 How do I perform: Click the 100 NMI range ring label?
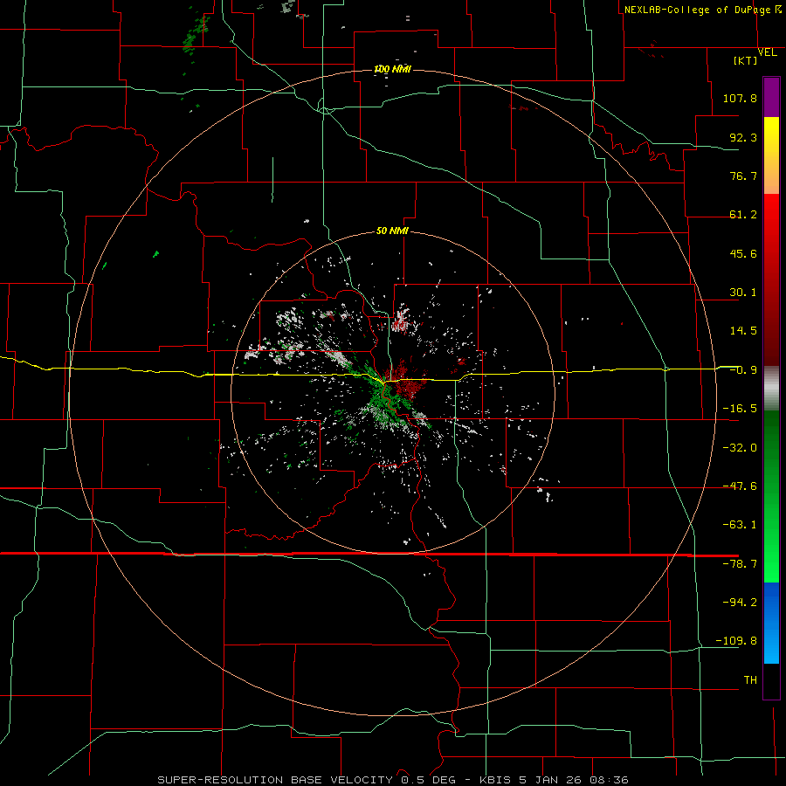point(392,69)
